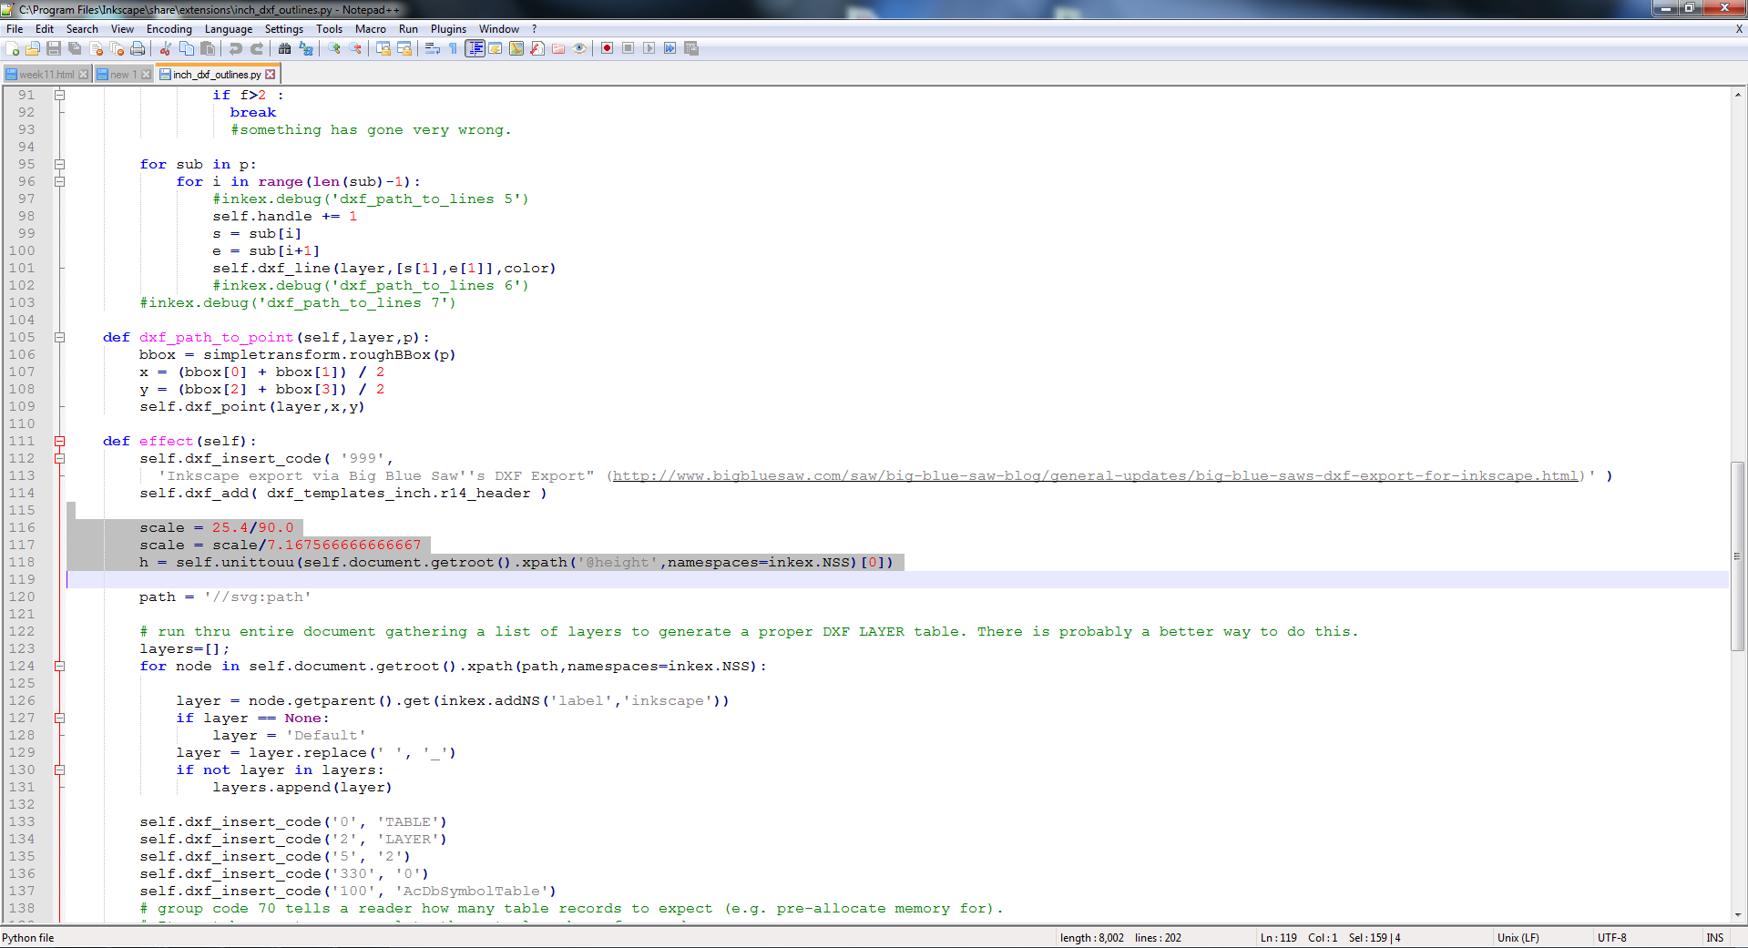Open Find with the binoculars icon
The height and width of the screenshot is (948, 1748).
click(x=285, y=48)
